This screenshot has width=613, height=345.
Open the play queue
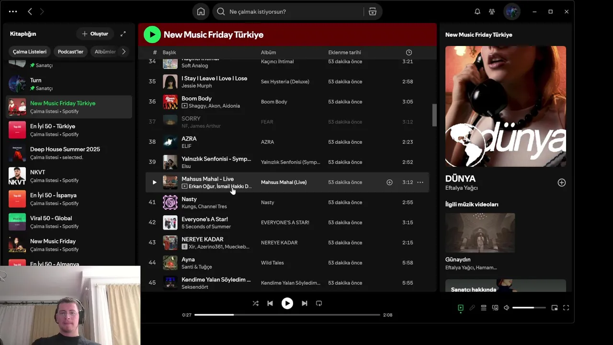coord(484,308)
